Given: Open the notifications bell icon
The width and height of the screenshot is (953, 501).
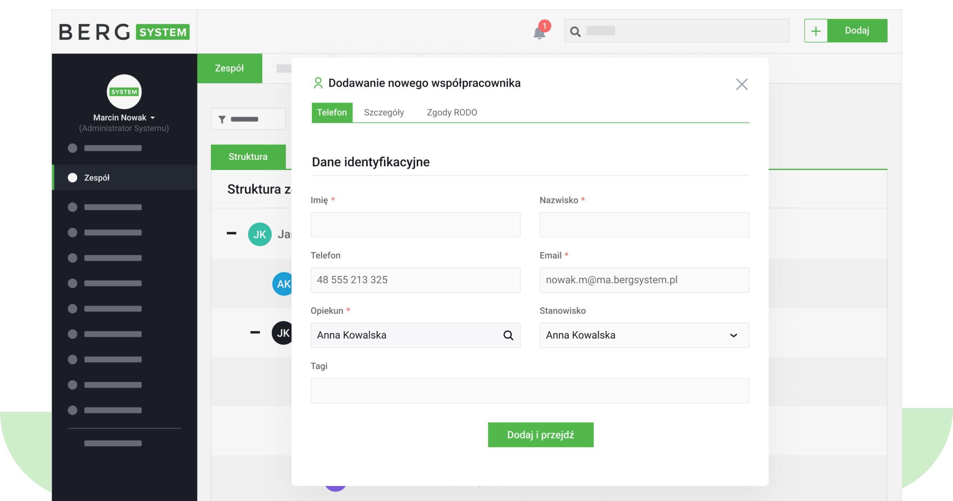Looking at the screenshot, I should click(539, 33).
